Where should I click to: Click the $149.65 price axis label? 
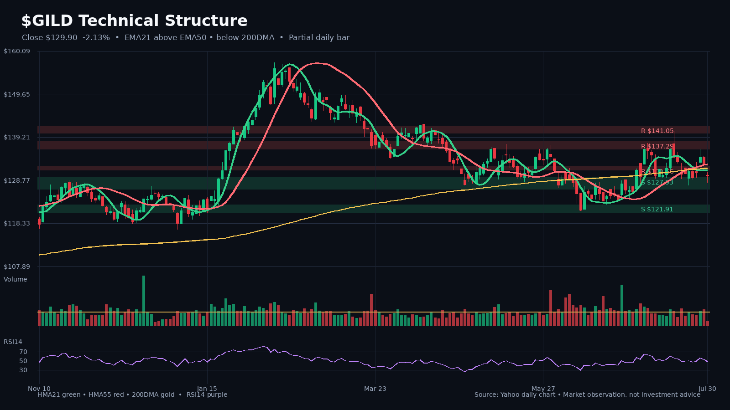[17, 94]
